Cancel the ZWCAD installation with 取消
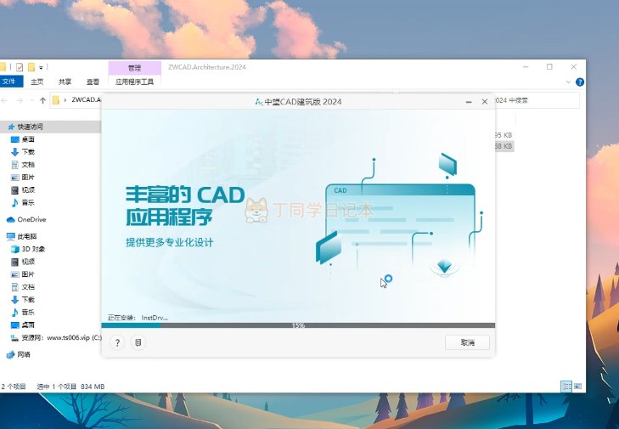The image size is (619, 429). click(x=467, y=342)
